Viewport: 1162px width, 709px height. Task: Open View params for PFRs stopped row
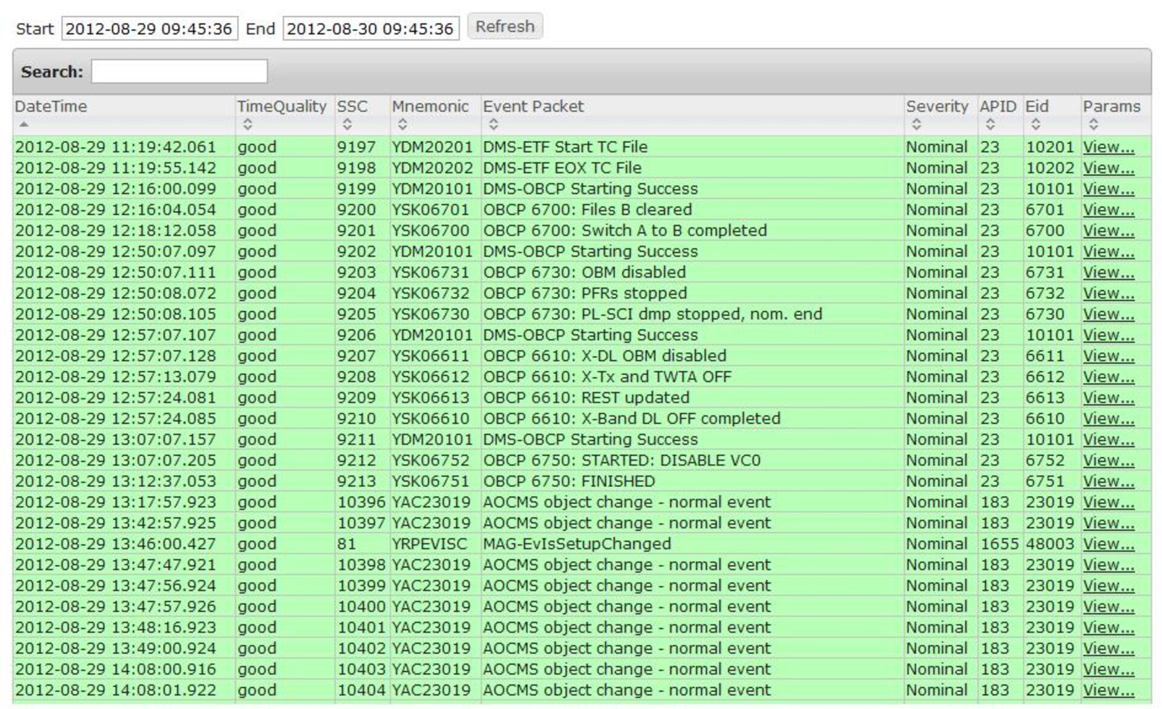(1108, 293)
